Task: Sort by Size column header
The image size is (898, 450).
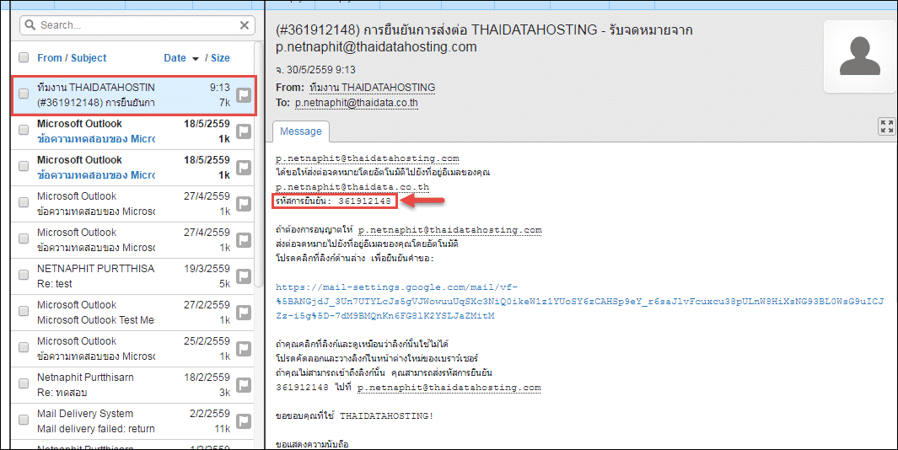Action: pos(220,58)
